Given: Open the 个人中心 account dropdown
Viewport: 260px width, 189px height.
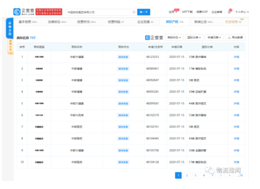Looking at the screenshot, I should (242, 12).
